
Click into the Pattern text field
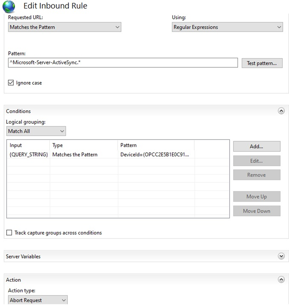coord(123,63)
